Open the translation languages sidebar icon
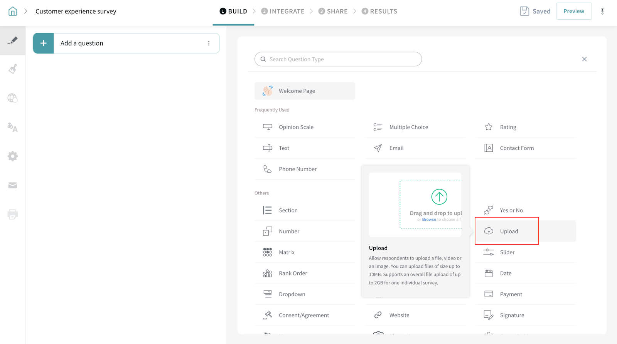The height and width of the screenshot is (344, 617). (x=13, y=127)
